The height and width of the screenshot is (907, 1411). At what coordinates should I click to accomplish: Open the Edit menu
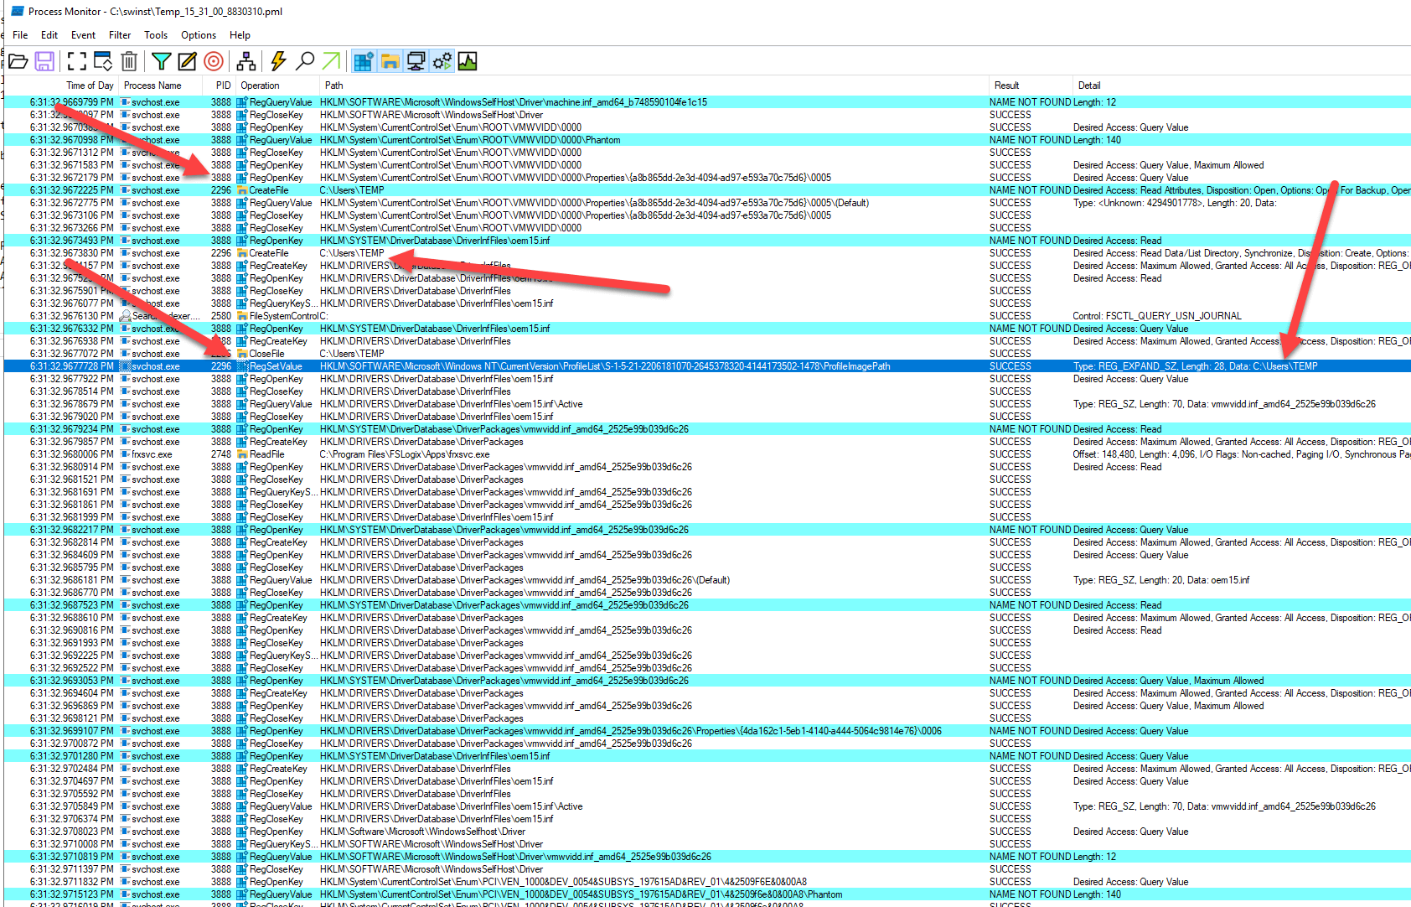[49, 35]
